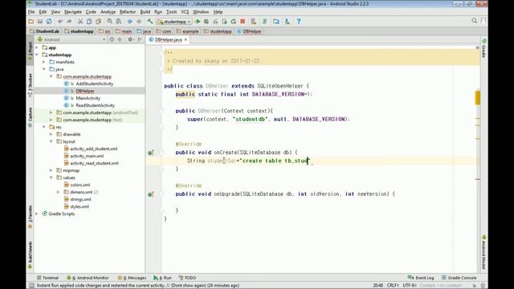Click the Paste toolbar icon
The image size is (514, 289).
click(98, 22)
